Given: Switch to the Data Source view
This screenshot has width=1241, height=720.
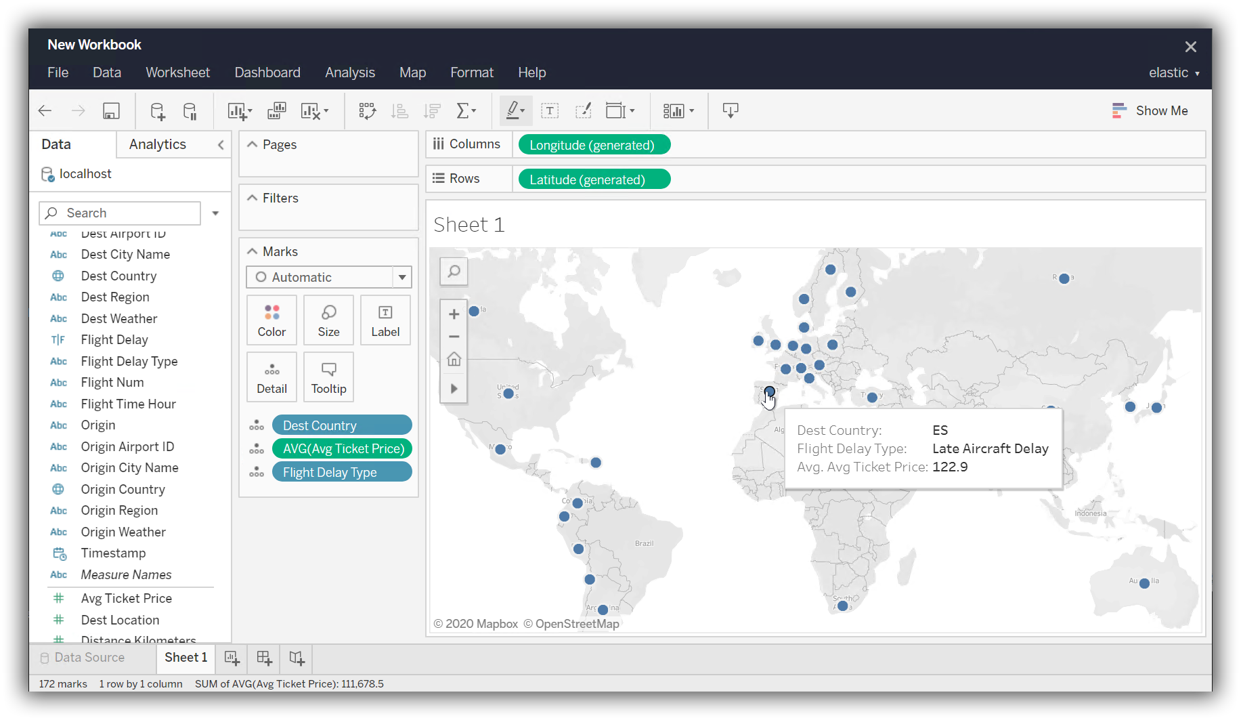Looking at the screenshot, I should (x=89, y=658).
